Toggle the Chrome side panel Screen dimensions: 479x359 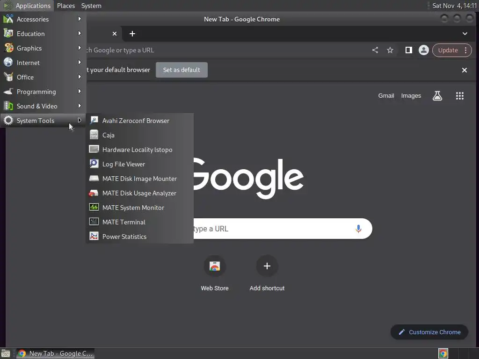point(408,50)
